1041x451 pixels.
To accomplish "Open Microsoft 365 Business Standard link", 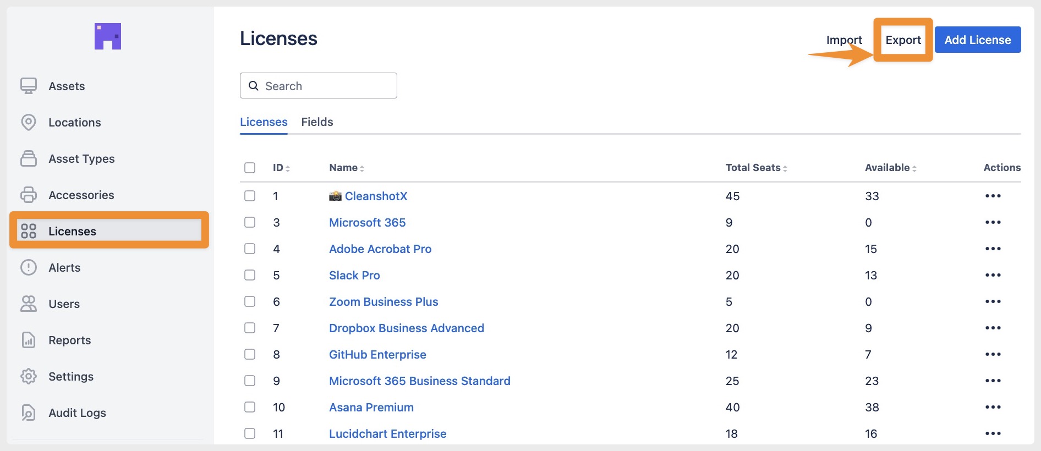I will tap(420, 381).
